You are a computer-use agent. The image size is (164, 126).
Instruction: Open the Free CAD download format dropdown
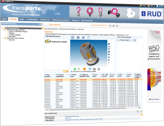point(127,40)
